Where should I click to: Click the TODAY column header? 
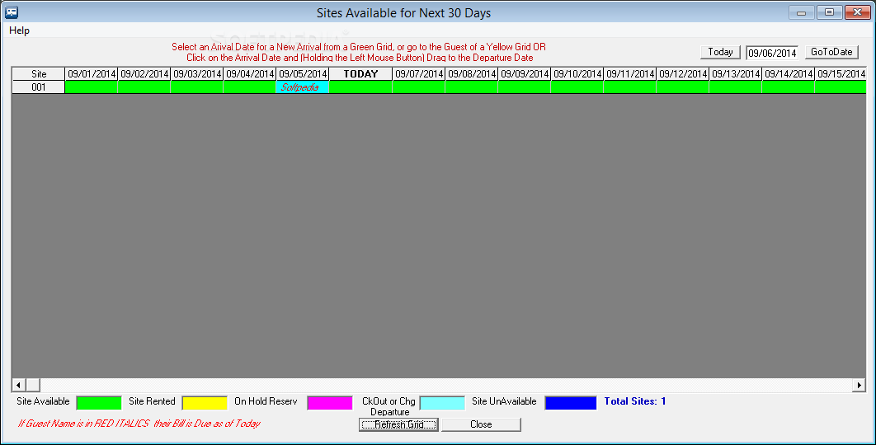click(x=360, y=73)
